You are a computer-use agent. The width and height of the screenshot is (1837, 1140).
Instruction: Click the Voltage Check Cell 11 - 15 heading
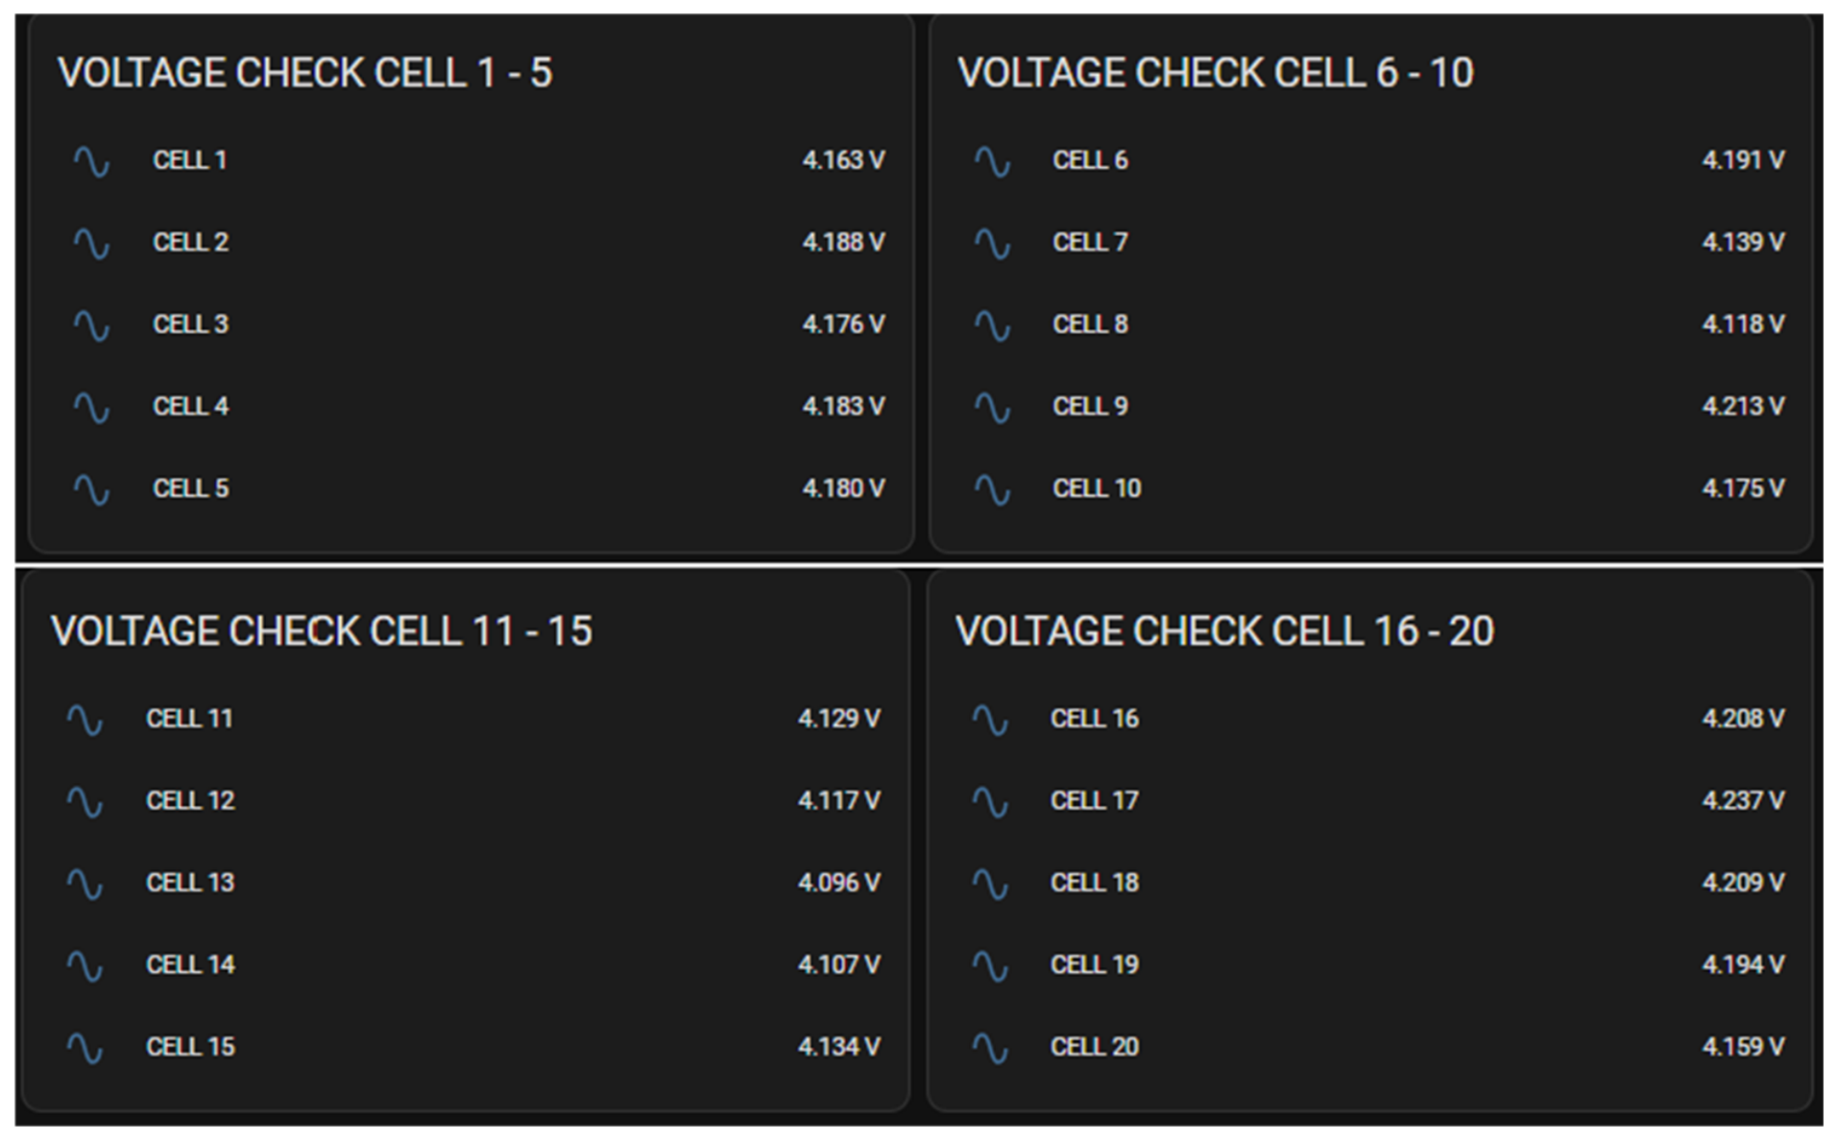322,631
